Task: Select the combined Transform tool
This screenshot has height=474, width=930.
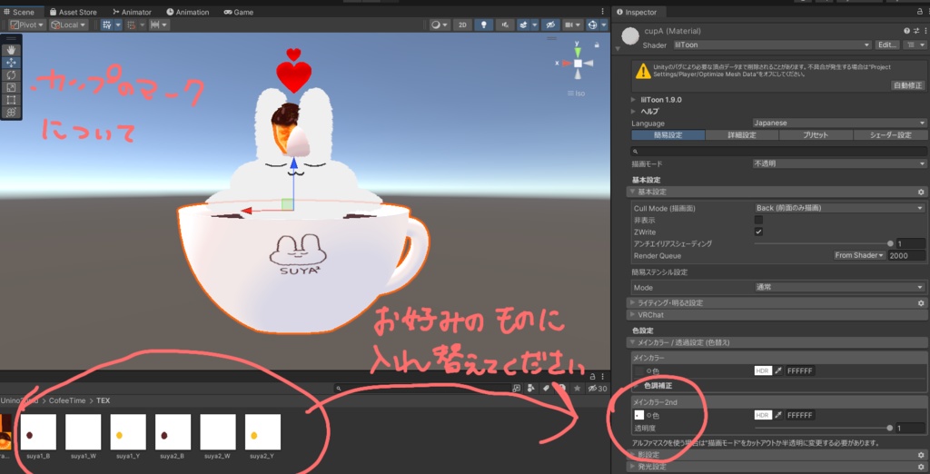Action: tap(11, 112)
